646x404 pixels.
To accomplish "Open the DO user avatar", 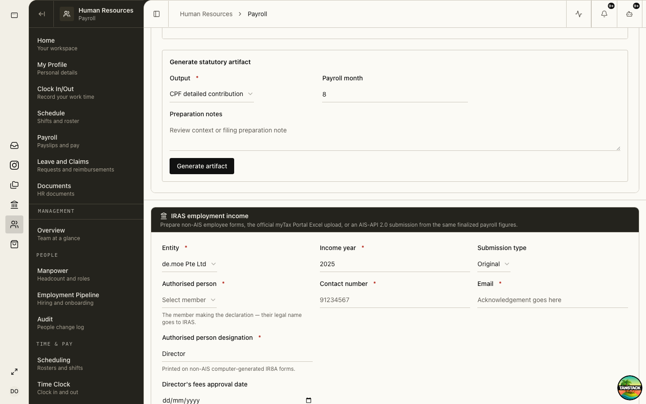I will coord(14,391).
